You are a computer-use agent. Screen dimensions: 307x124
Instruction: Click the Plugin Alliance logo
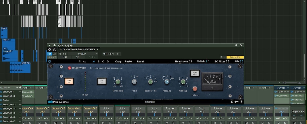(x=58, y=102)
